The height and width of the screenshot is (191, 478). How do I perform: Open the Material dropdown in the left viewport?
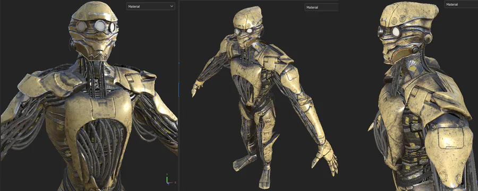pyautogui.click(x=151, y=6)
